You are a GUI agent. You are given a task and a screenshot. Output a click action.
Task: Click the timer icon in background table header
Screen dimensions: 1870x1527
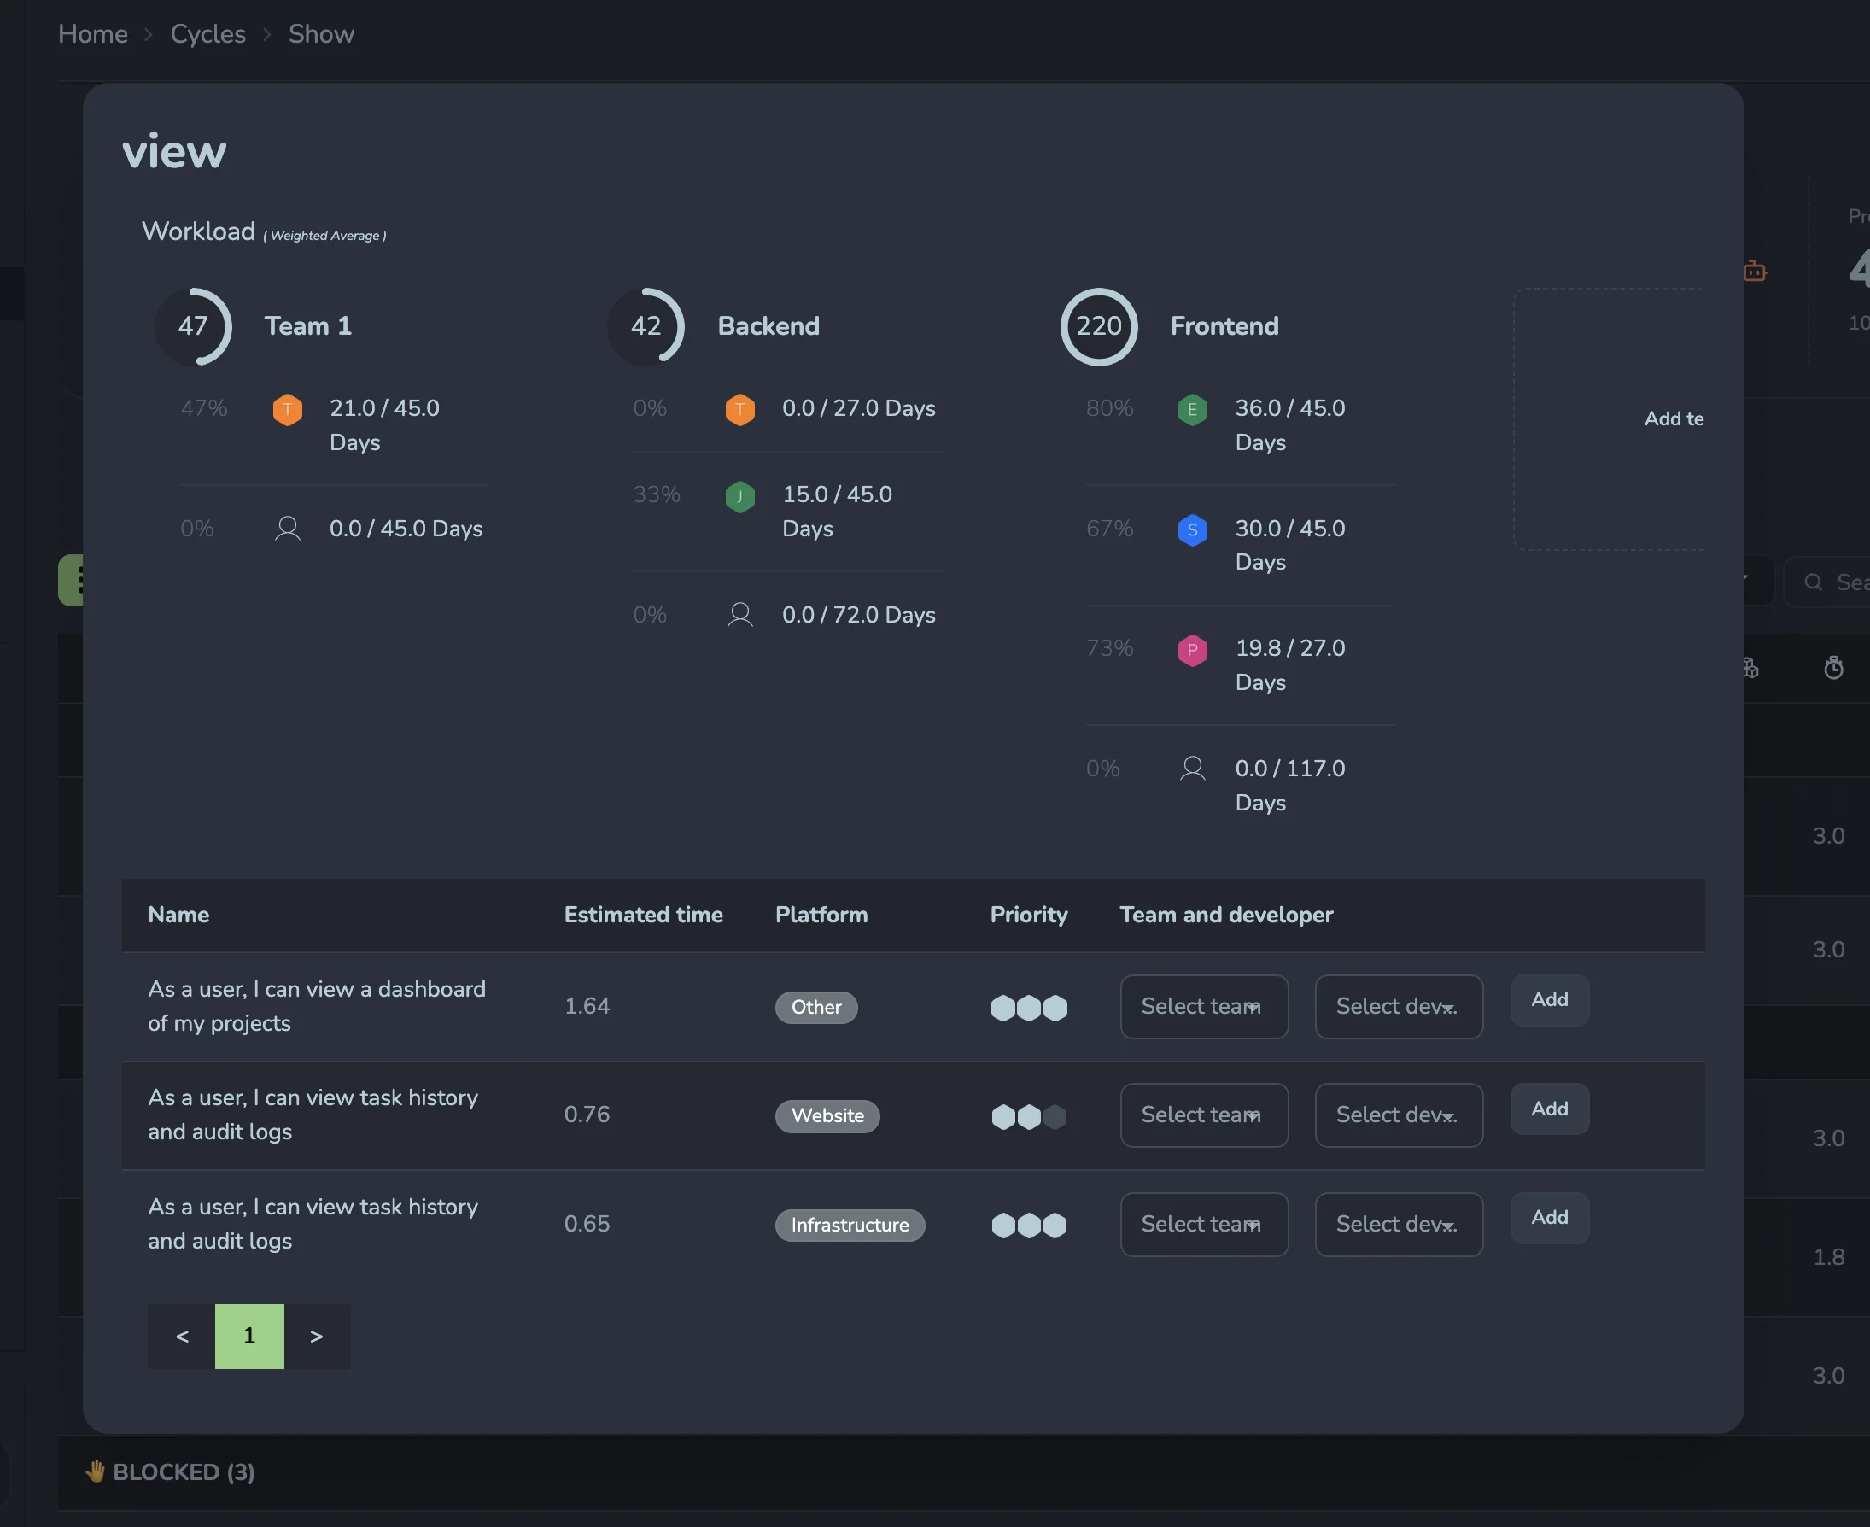[x=1833, y=668]
